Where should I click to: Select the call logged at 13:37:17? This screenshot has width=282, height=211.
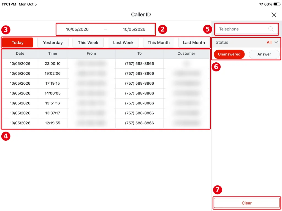click(x=106, y=113)
